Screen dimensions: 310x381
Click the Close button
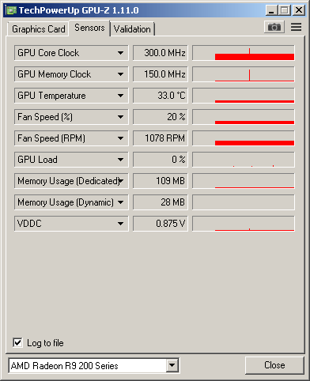point(274,365)
